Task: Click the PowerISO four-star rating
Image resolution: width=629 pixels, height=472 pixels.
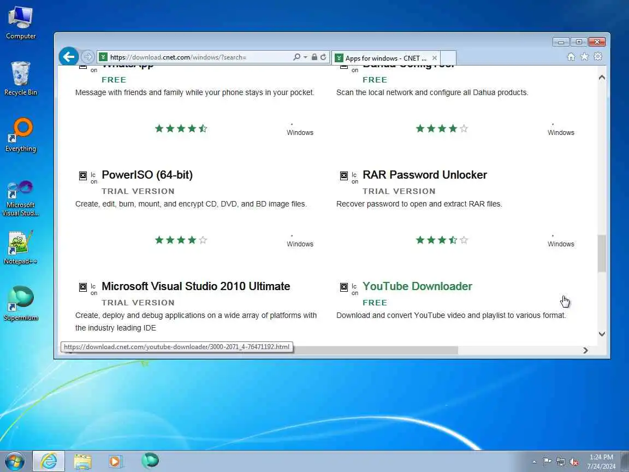Action: [x=181, y=240]
